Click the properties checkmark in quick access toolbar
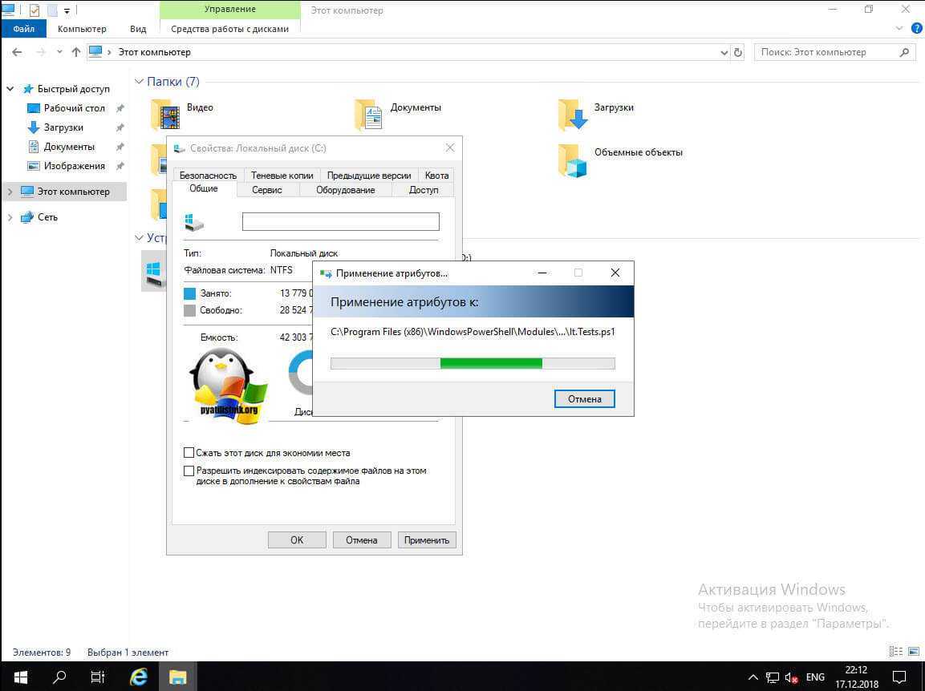Viewport: 925px width, 691px height. [x=34, y=10]
